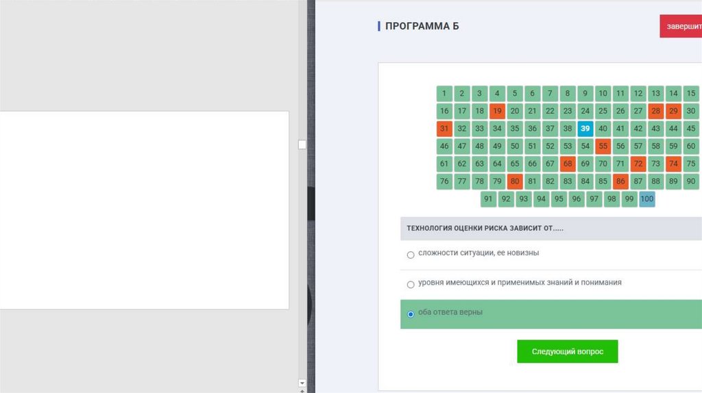Choose the 'оба ответа верны' radio option
The height and width of the screenshot is (393, 702).
click(411, 314)
